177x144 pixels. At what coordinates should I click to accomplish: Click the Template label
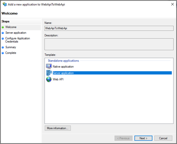tap(50, 55)
